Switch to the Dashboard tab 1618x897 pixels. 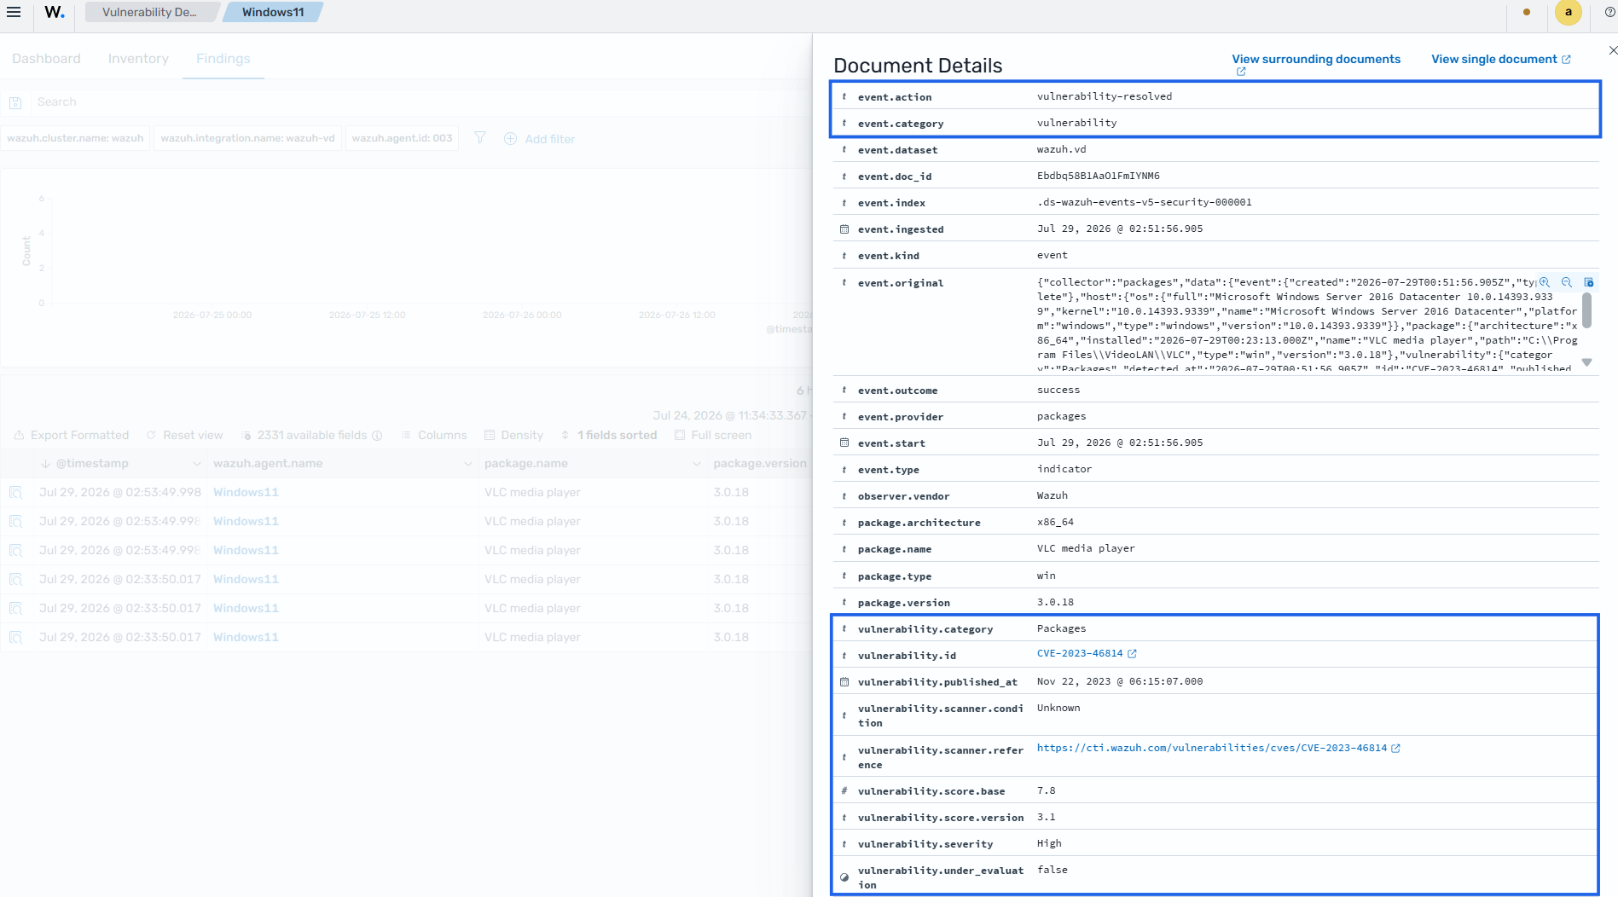(46, 59)
